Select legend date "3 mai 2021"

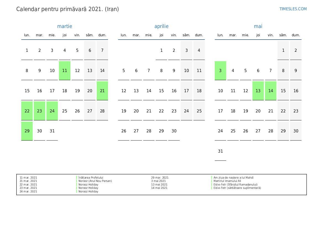coord(158,181)
